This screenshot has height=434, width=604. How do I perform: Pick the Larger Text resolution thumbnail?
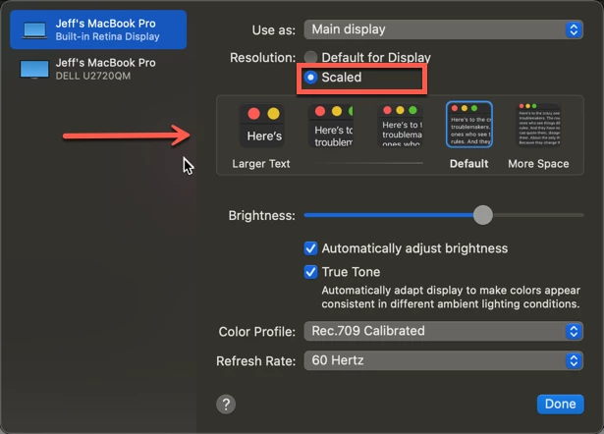(x=262, y=125)
